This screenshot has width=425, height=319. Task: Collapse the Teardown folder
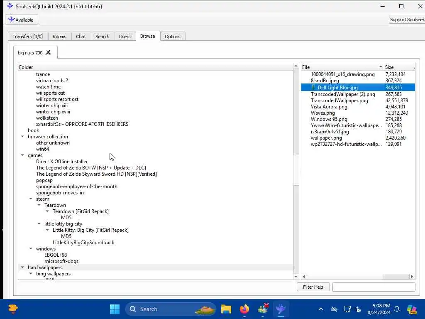(x=39, y=205)
